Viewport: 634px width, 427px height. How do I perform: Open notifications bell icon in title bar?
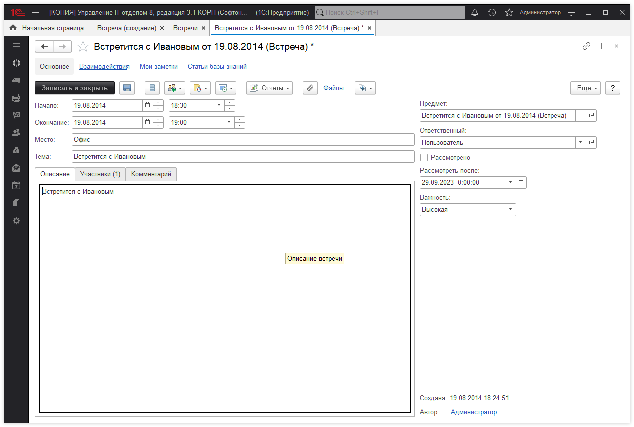pos(475,12)
